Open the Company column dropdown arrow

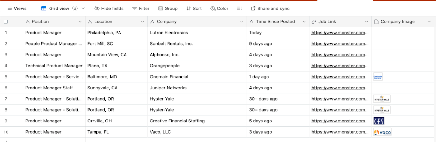[x=242, y=22]
